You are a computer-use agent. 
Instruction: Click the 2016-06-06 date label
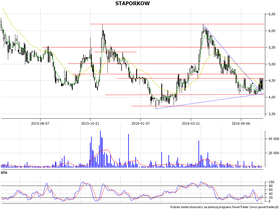pos(241,123)
